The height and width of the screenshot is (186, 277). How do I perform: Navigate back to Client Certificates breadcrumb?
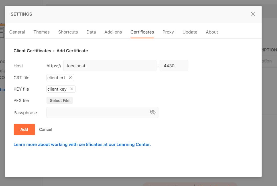click(32, 51)
